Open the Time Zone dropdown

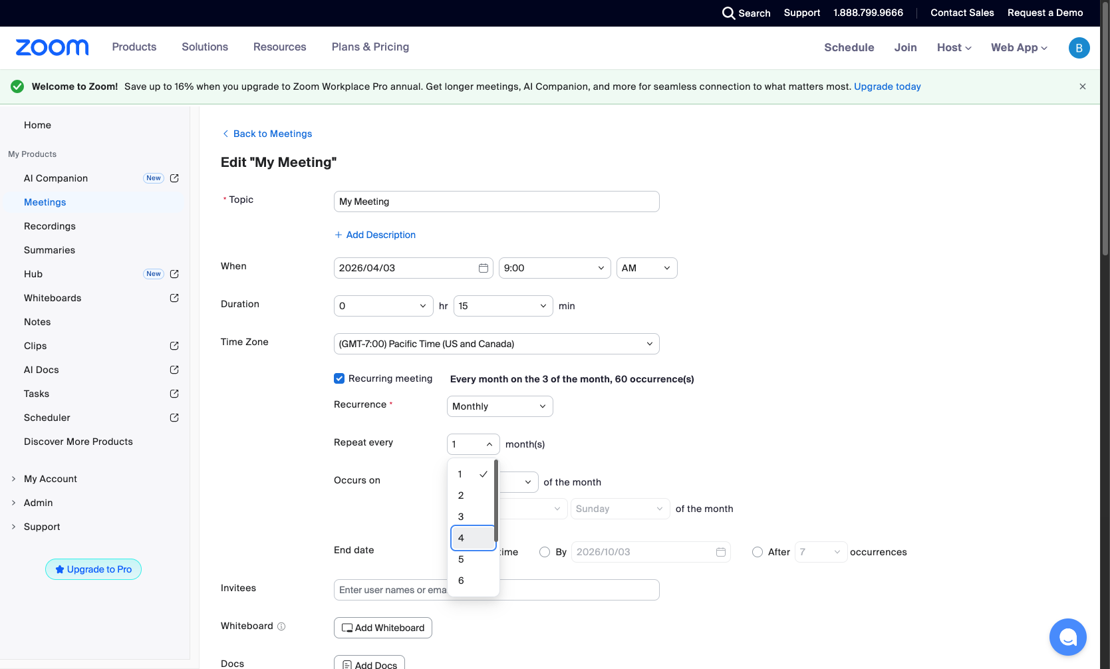[x=497, y=344]
